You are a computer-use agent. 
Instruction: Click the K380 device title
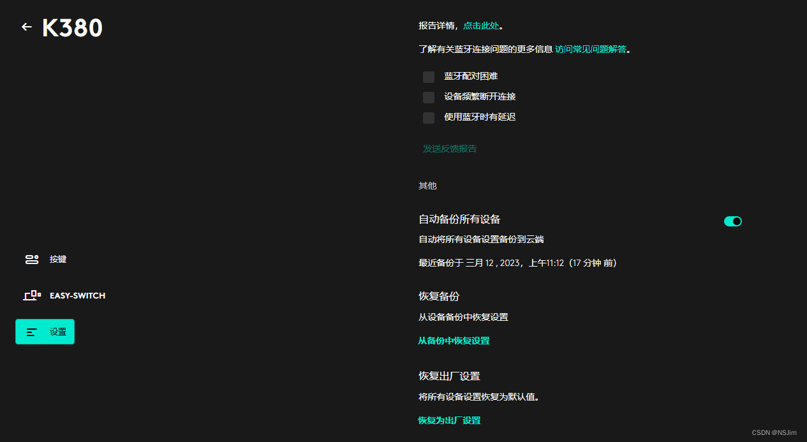[x=72, y=28]
